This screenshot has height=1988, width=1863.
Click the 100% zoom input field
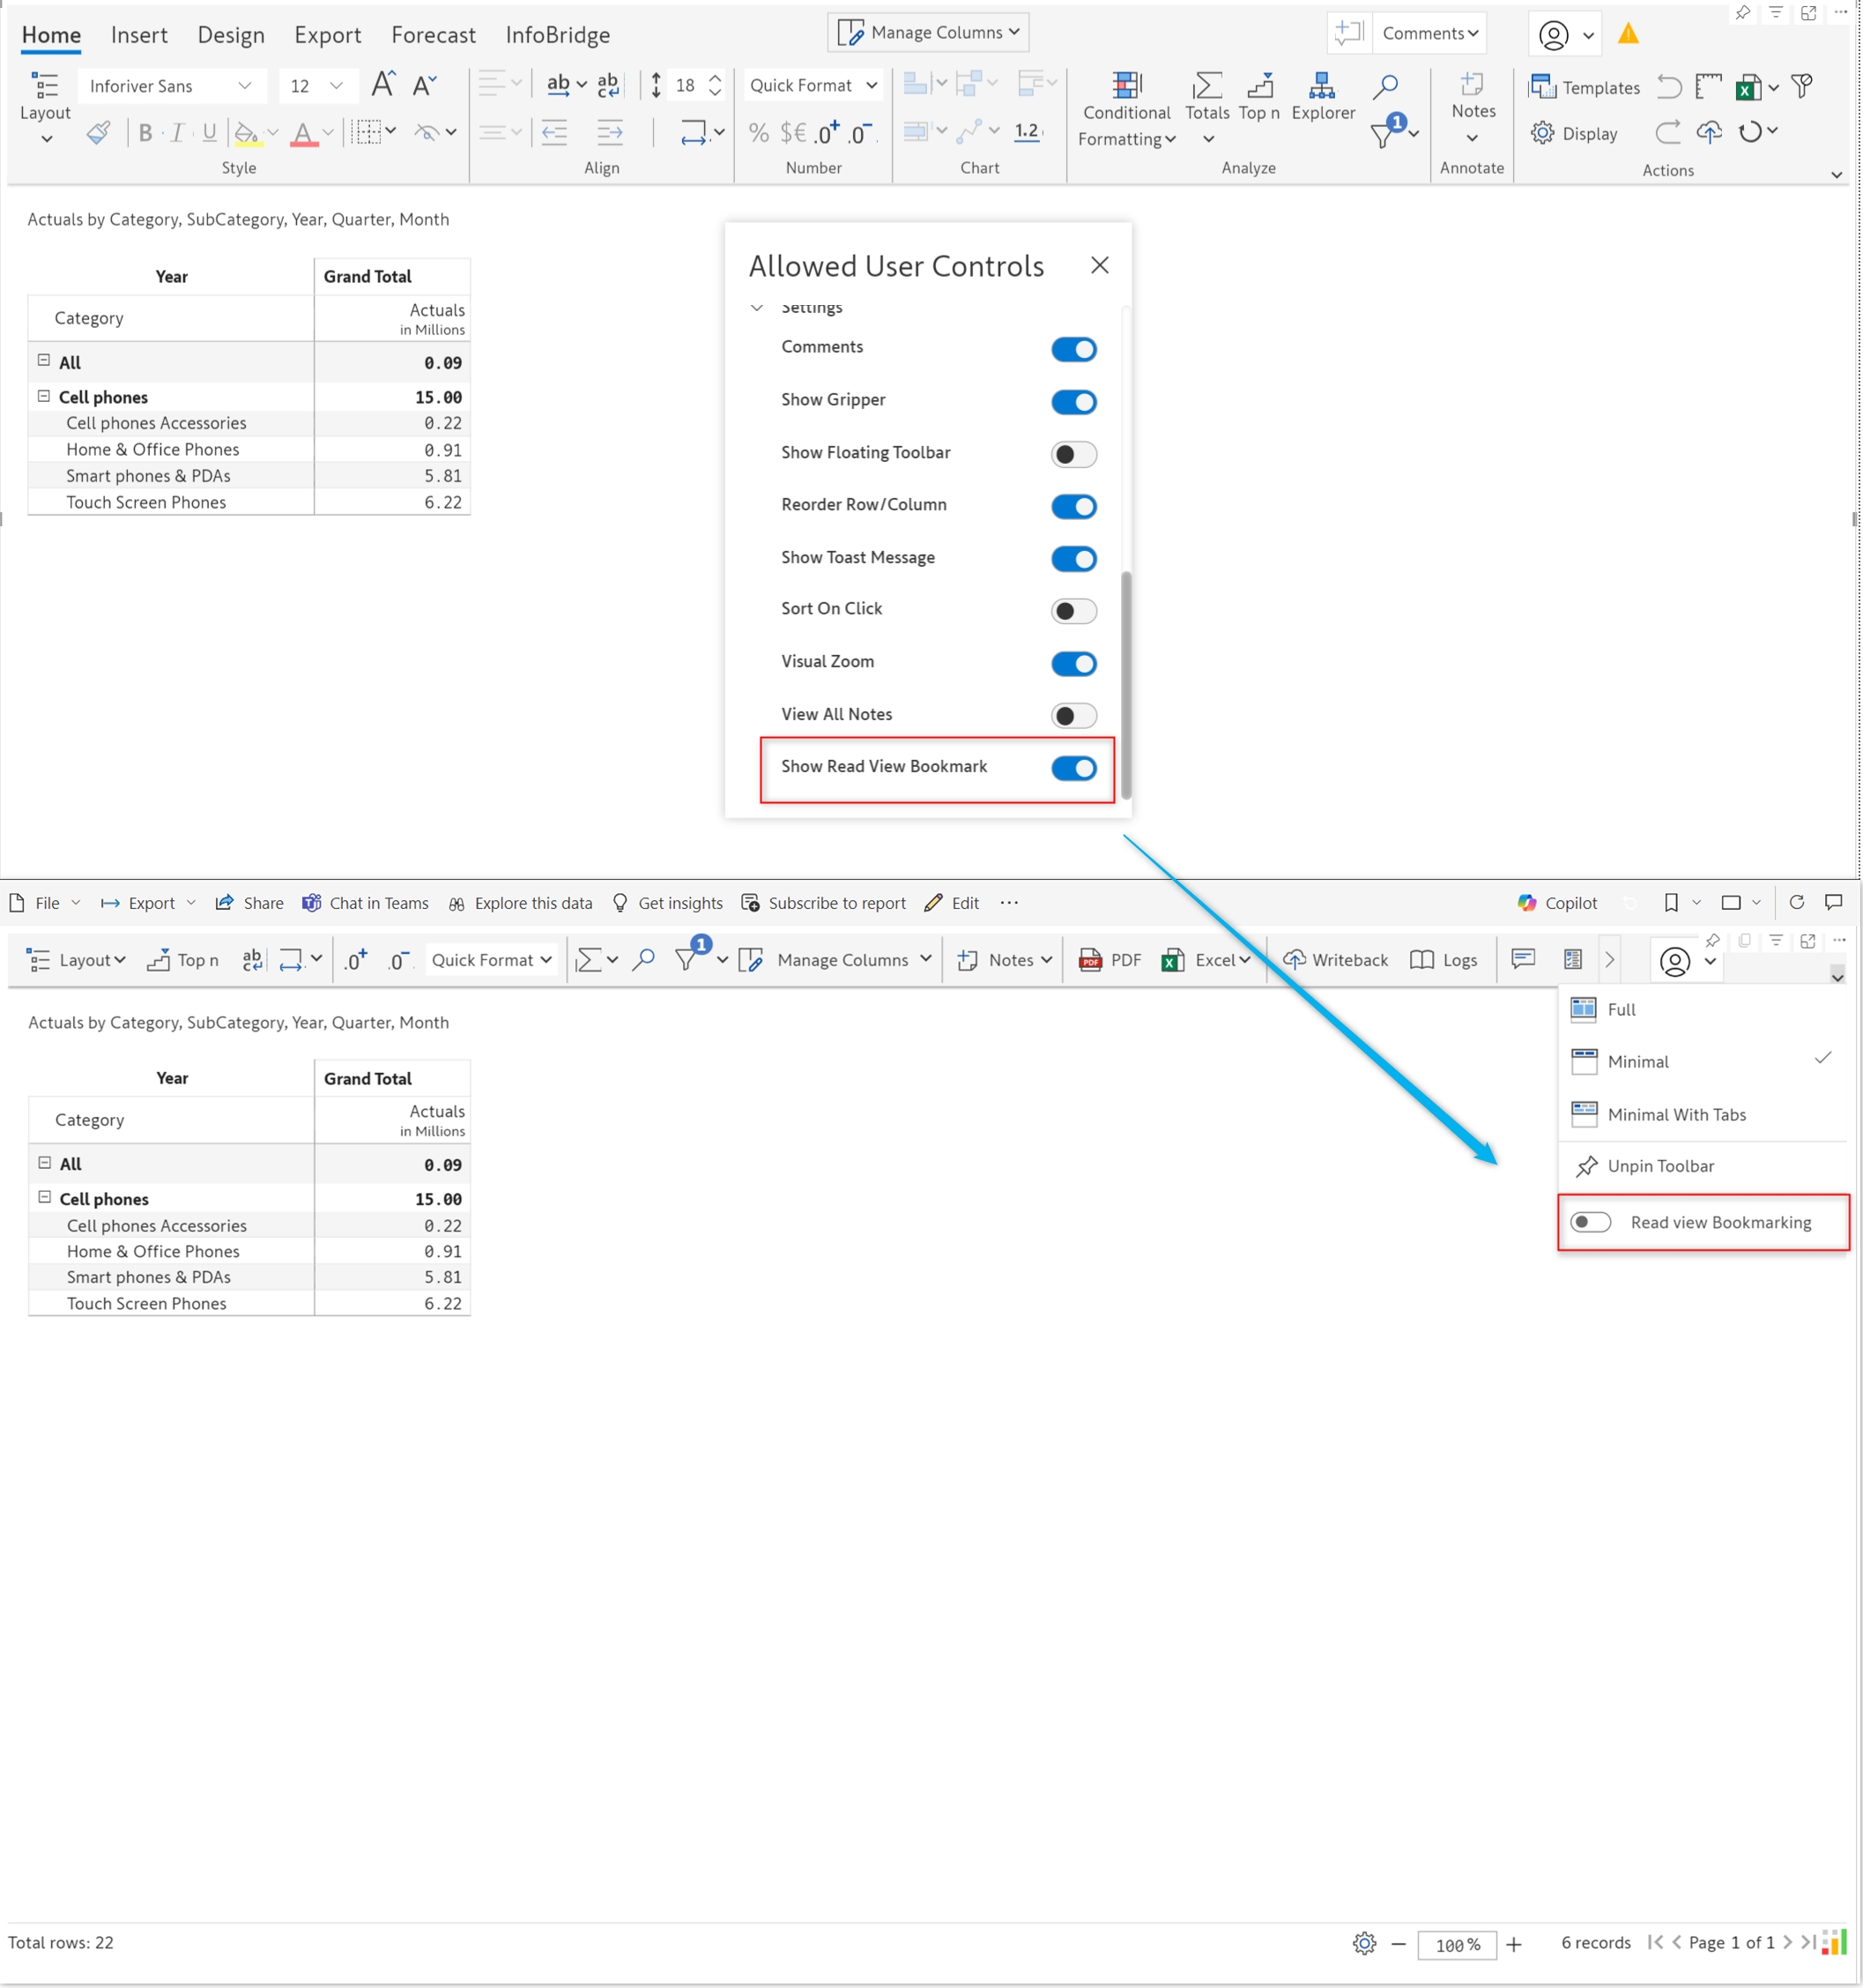(x=1456, y=1945)
